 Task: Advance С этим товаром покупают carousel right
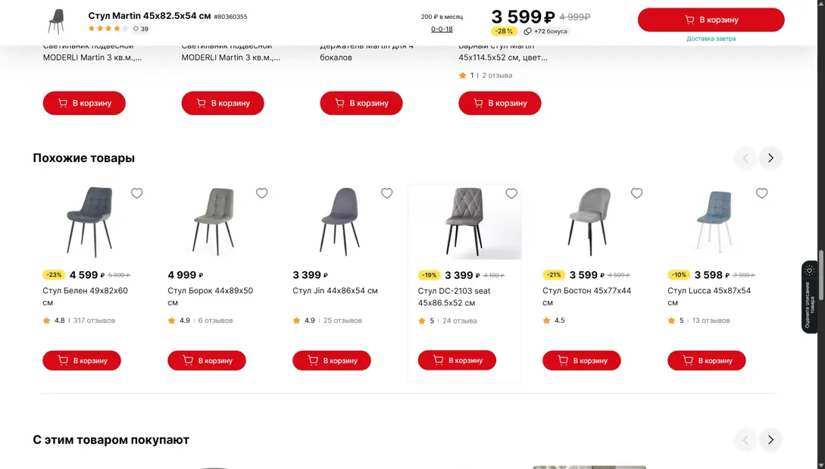pos(770,439)
